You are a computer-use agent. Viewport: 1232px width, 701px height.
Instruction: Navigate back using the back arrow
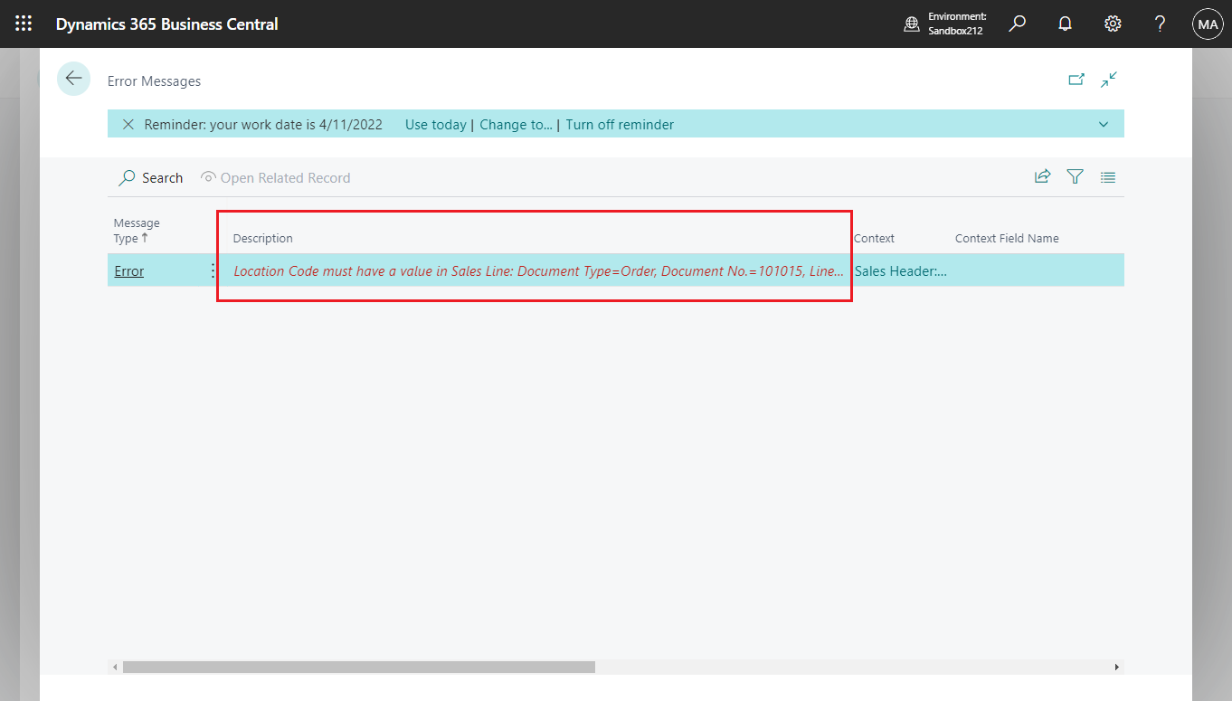73,79
